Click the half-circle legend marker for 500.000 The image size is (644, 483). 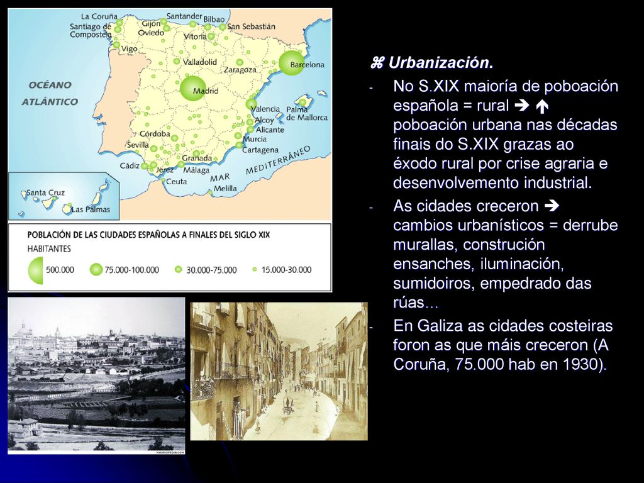point(35,270)
